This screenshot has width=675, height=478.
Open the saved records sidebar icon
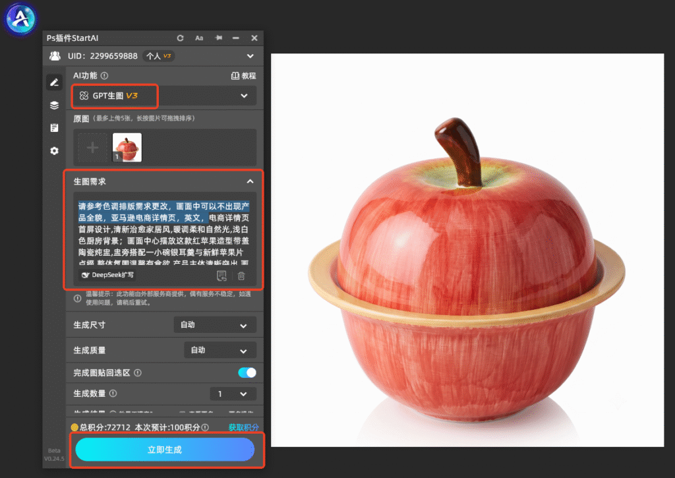click(x=54, y=128)
